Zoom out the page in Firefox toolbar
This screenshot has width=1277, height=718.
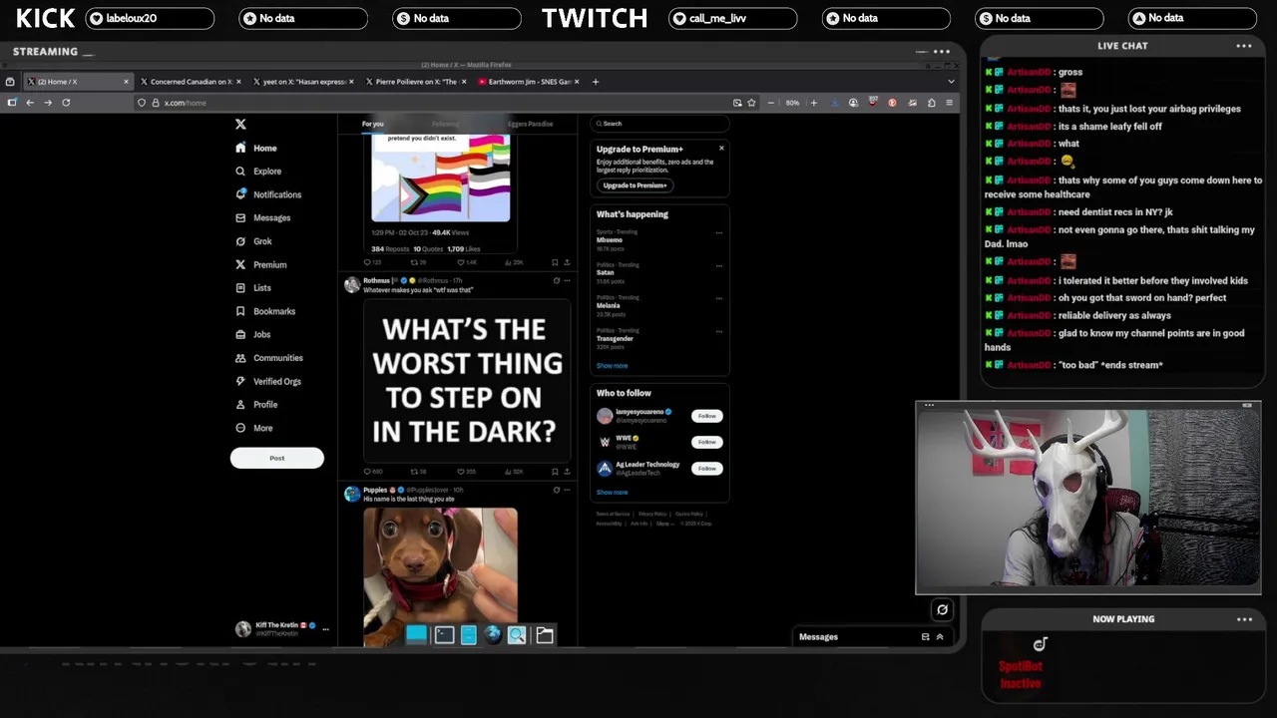(x=770, y=103)
